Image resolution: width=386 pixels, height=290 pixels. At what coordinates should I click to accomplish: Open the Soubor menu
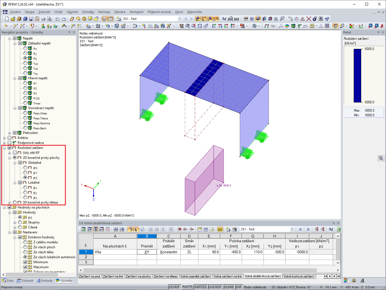[15, 12]
